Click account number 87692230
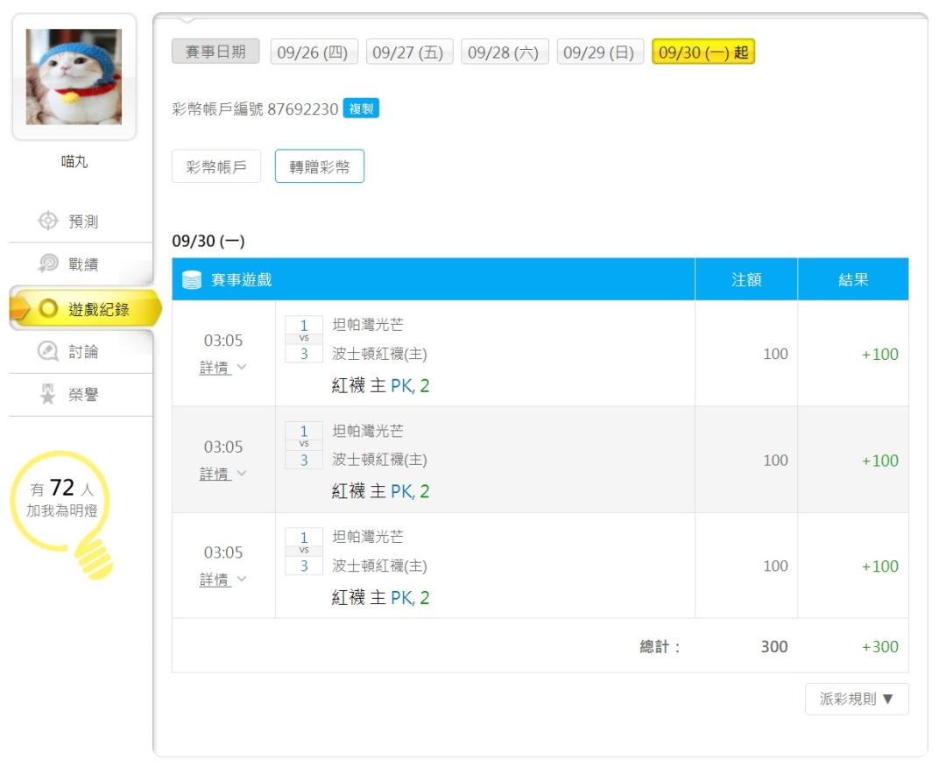946x774 pixels. tap(303, 109)
